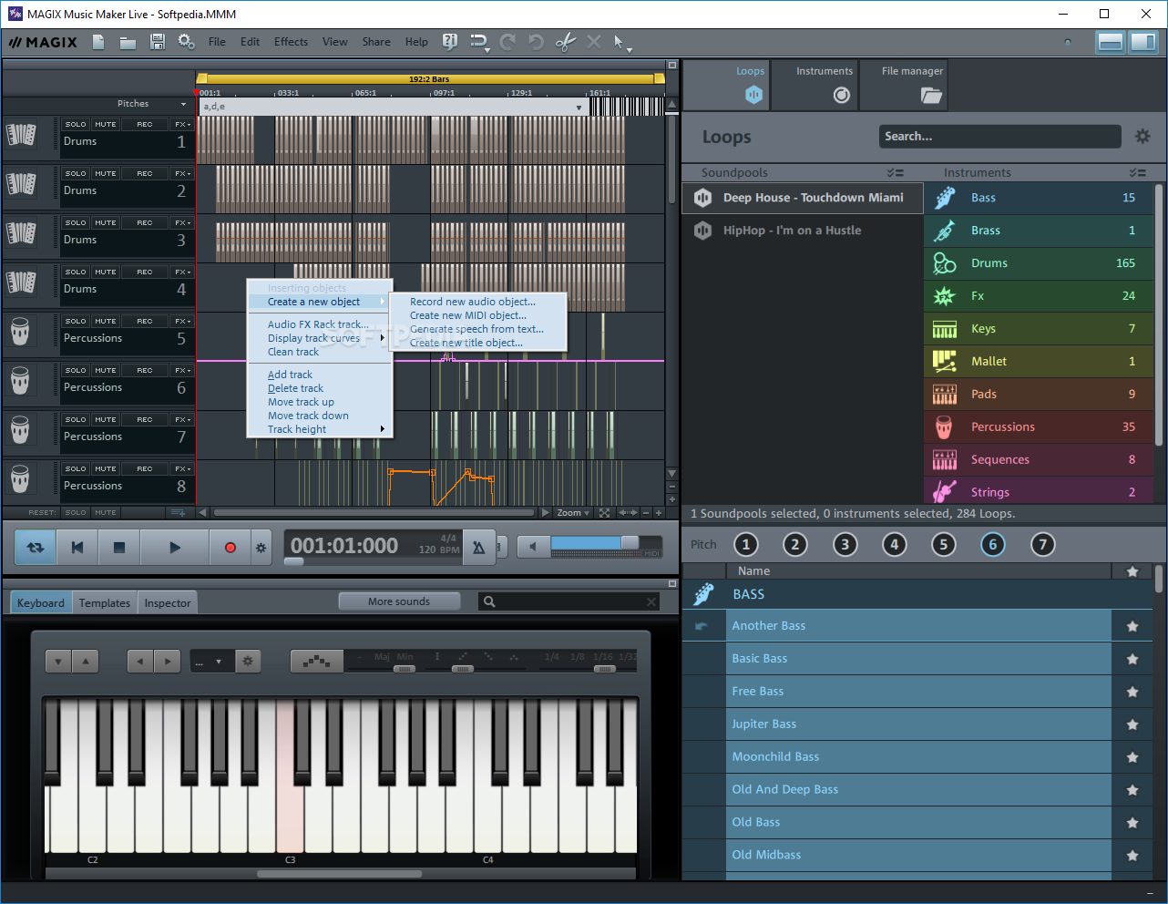Click the delete X icon in toolbar
Viewport: 1168px width, 904px height.
[x=594, y=42]
